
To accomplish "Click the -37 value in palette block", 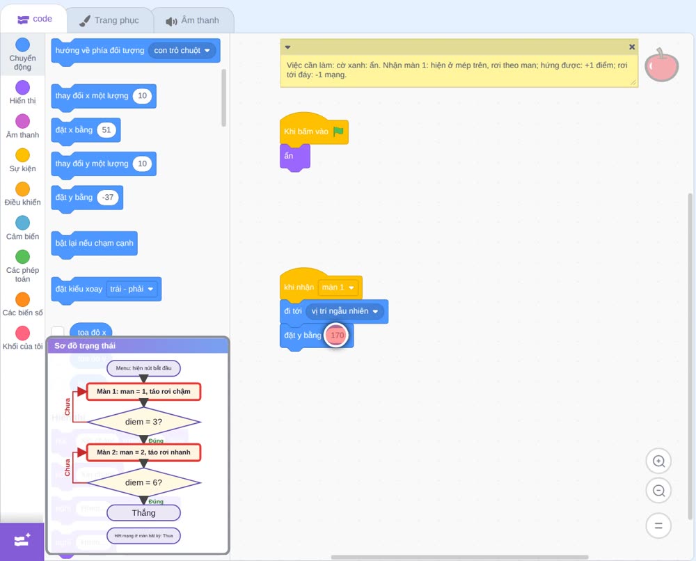I will [x=108, y=198].
